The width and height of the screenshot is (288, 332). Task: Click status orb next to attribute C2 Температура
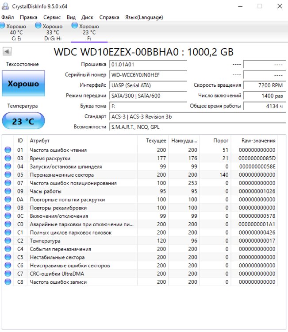click(x=8, y=241)
